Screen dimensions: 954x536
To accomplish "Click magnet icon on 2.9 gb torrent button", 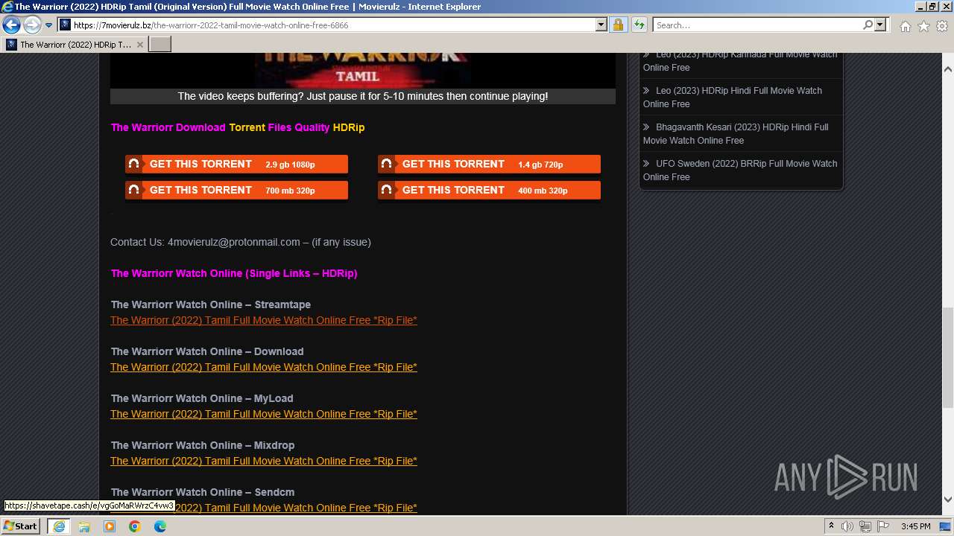I will (x=134, y=165).
